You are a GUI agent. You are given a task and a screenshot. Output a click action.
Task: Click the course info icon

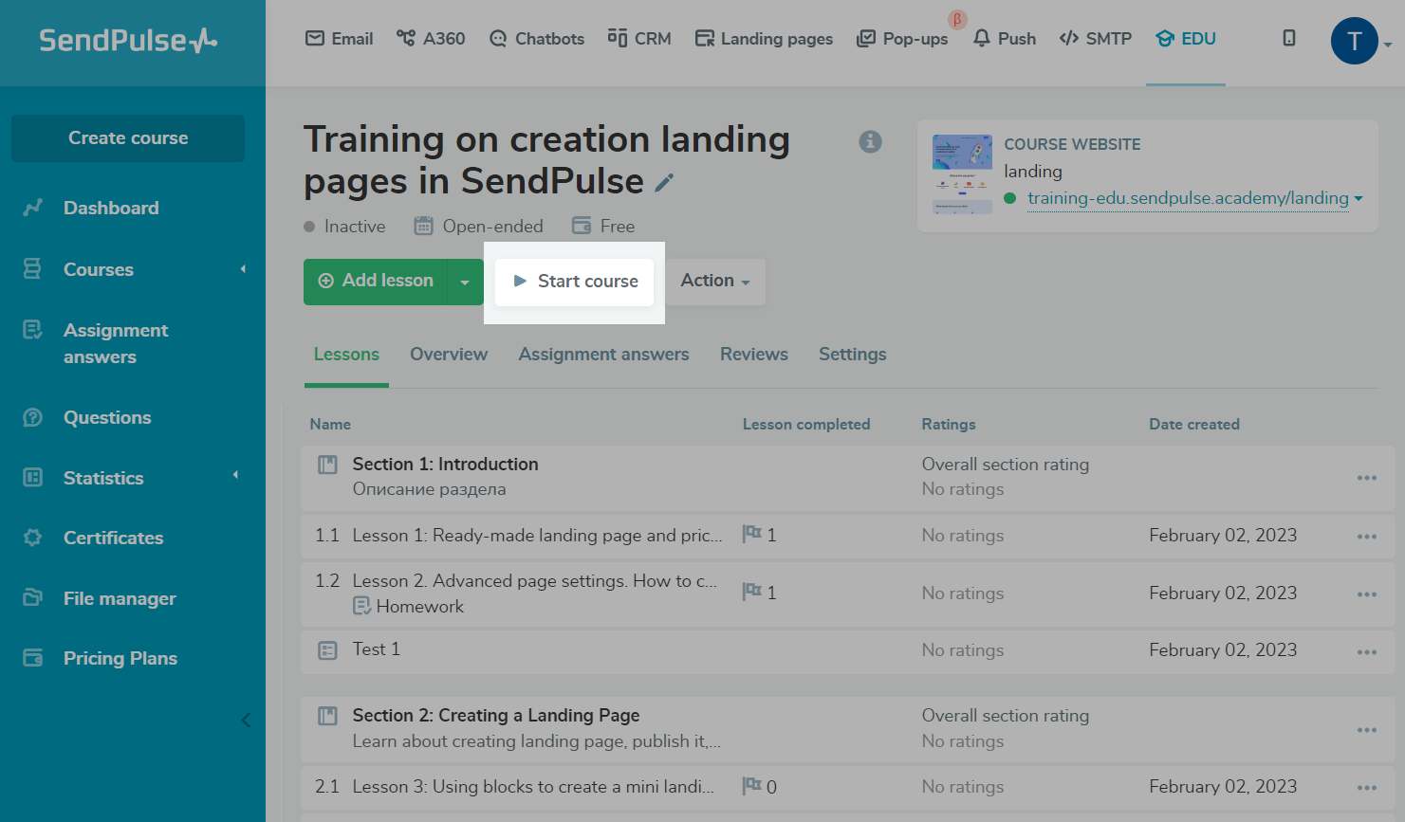[870, 141]
